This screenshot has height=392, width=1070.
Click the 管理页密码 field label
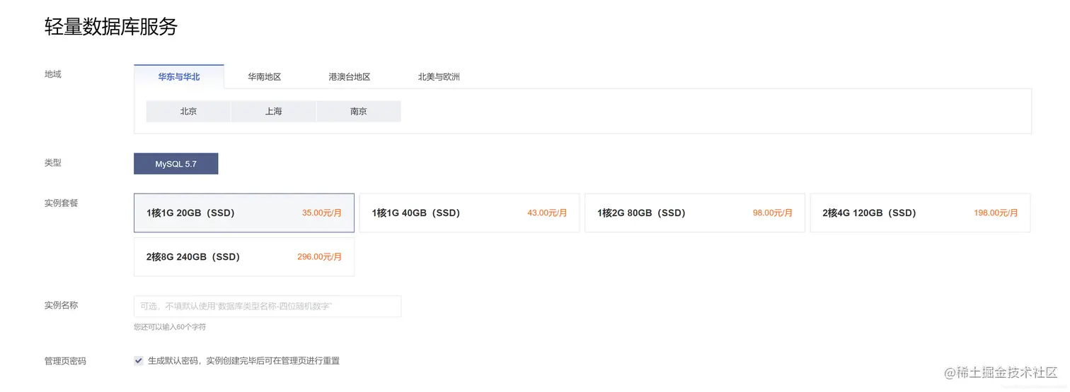[65, 361]
